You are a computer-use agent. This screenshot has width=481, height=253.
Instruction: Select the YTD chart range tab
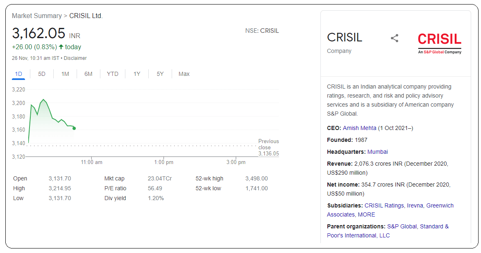click(113, 74)
